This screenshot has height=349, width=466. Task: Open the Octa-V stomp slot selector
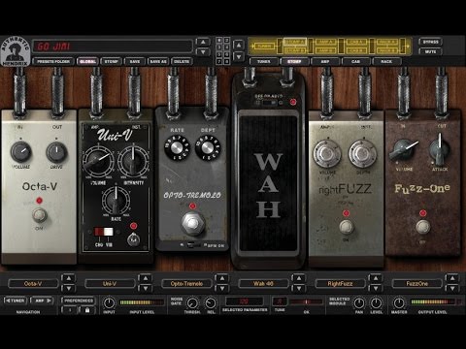point(33,283)
